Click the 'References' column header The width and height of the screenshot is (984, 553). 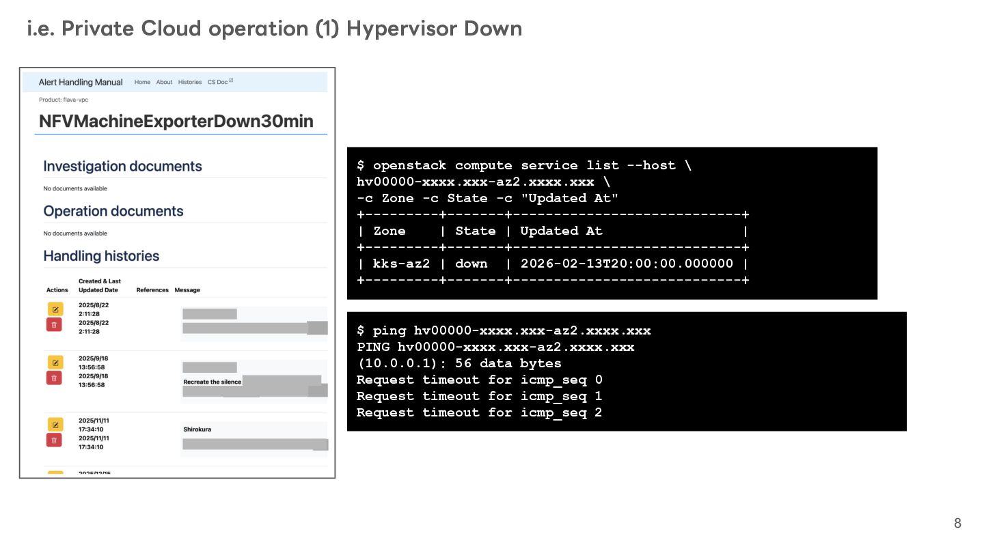click(x=152, y=290)
